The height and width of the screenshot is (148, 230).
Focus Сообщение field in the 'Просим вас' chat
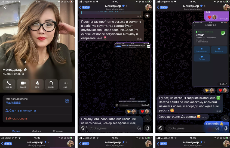[x=113, y=128]
